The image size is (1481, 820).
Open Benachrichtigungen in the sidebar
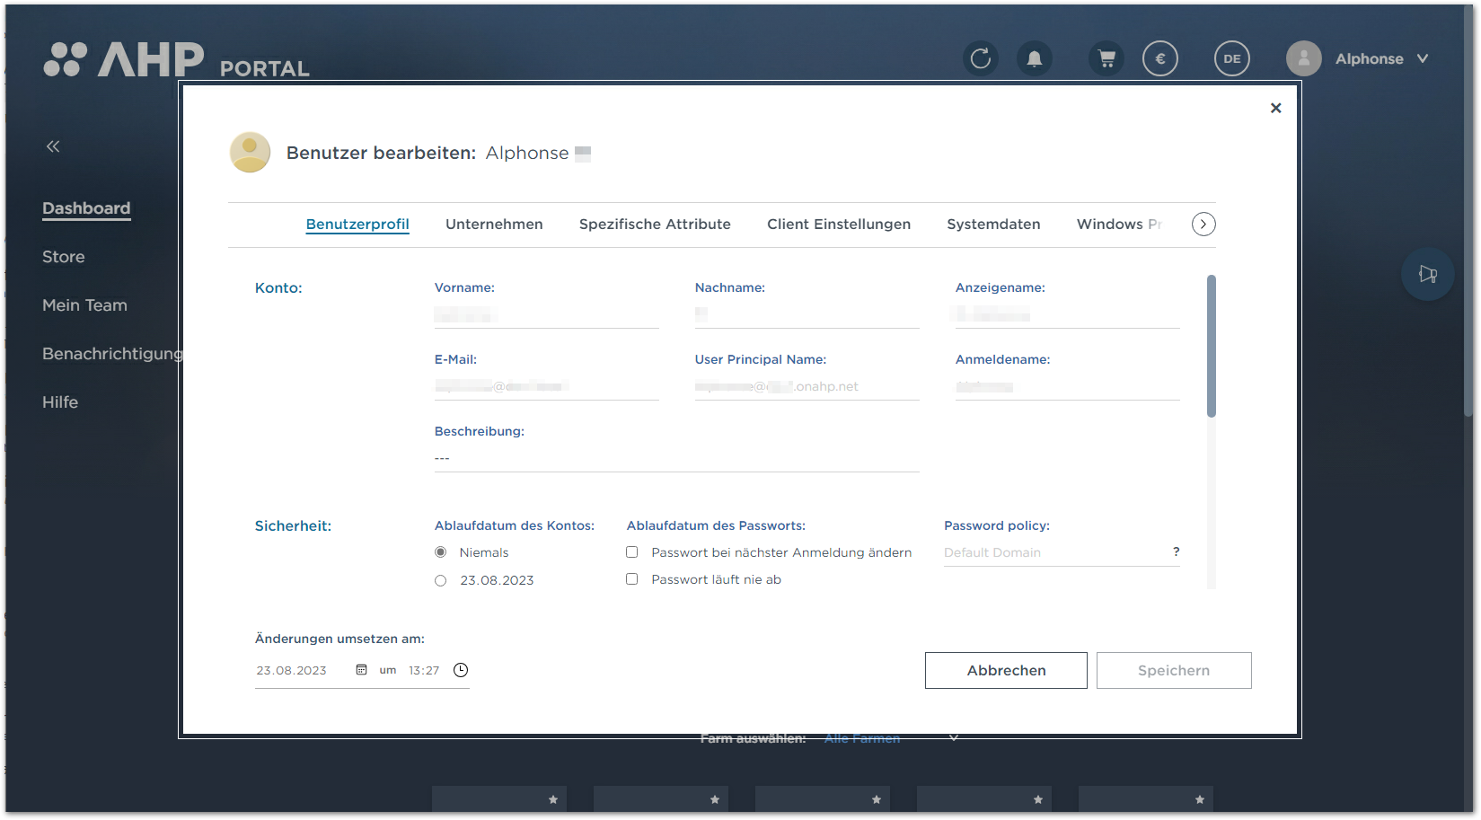point(112,354)
